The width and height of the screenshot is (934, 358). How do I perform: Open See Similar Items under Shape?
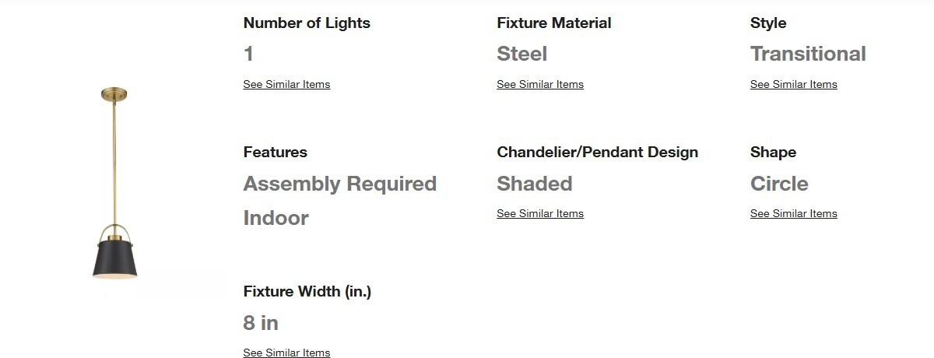(x=794, y=213)
